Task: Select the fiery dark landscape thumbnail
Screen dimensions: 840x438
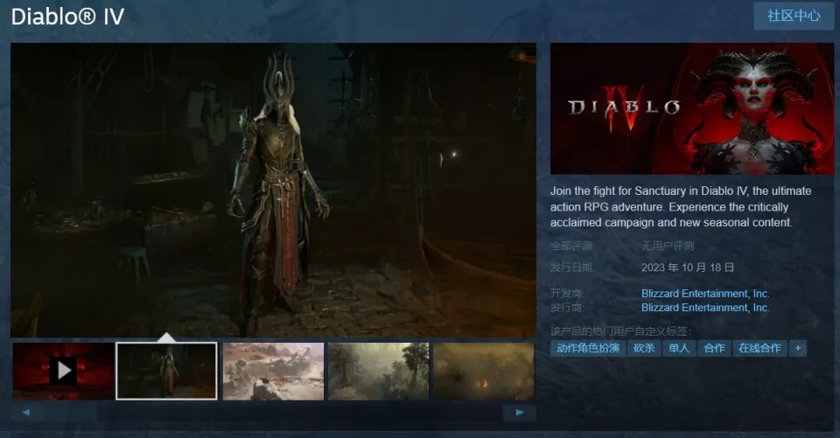Action: pyautogui.click(x=484, y=371)
